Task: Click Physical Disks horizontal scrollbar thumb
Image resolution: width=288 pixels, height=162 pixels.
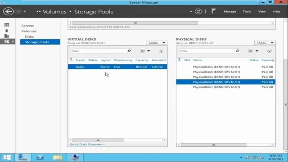Action: click(213, 145)
